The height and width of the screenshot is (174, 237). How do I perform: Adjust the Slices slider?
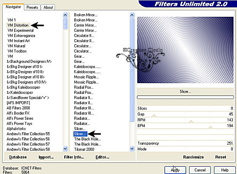tap(185, 109)
